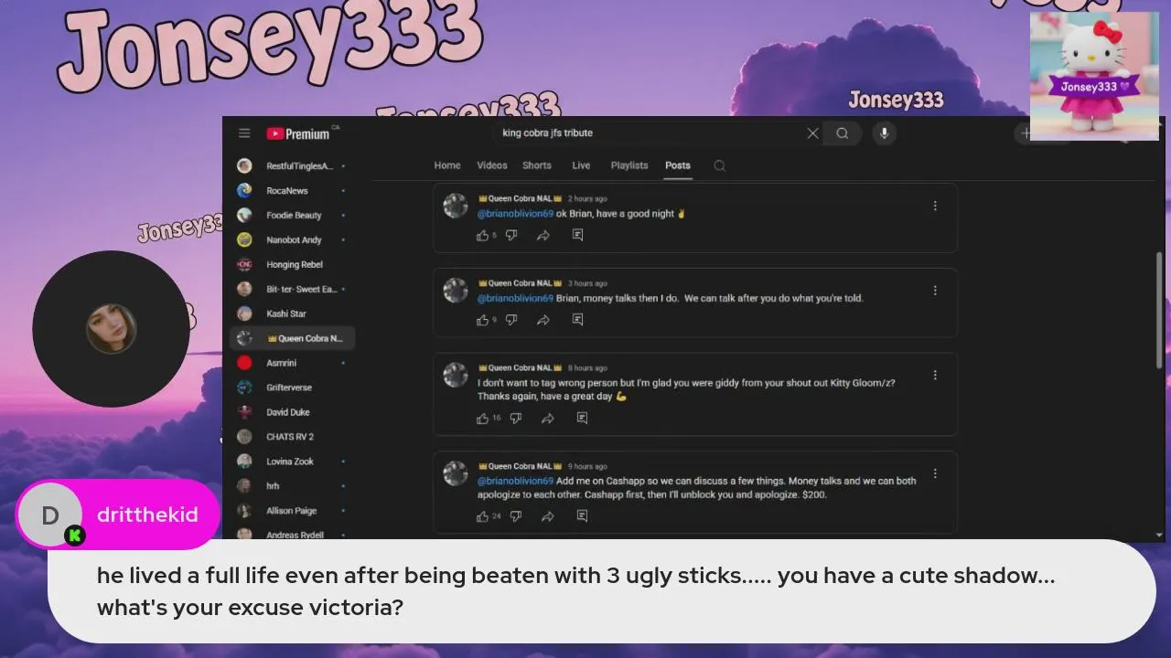Open the channel search magnifier beside Posts
This screenshot has width=1171, height=658.
719,165
